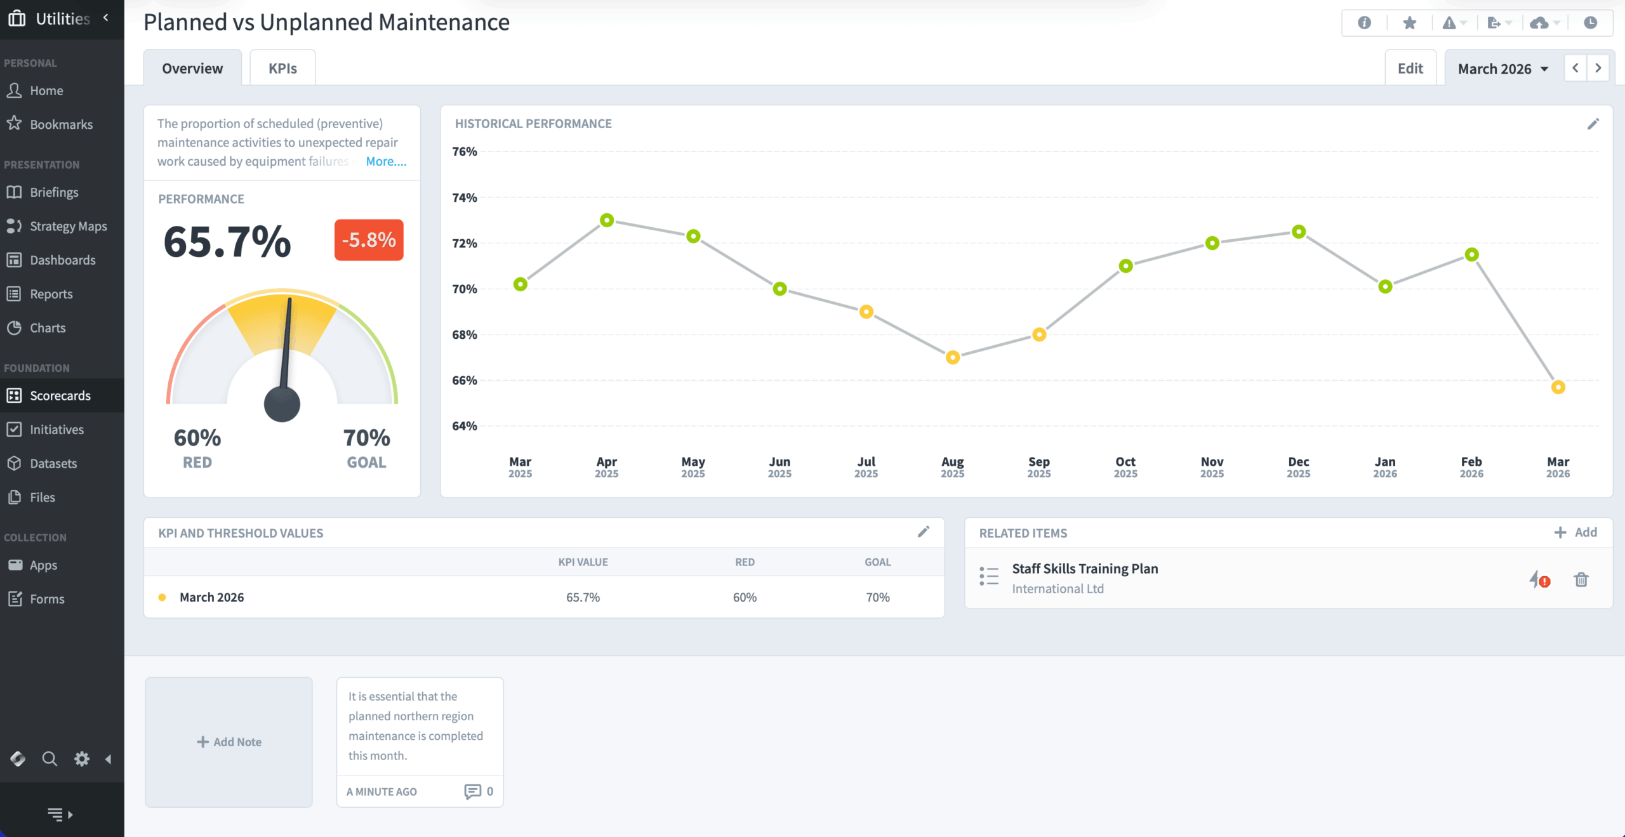Open the export dropdown menu

tap(1499, 23)
